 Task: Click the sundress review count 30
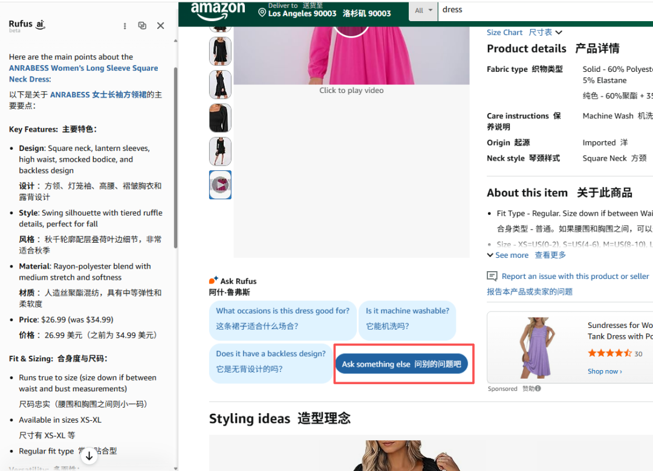coord(638,354)
